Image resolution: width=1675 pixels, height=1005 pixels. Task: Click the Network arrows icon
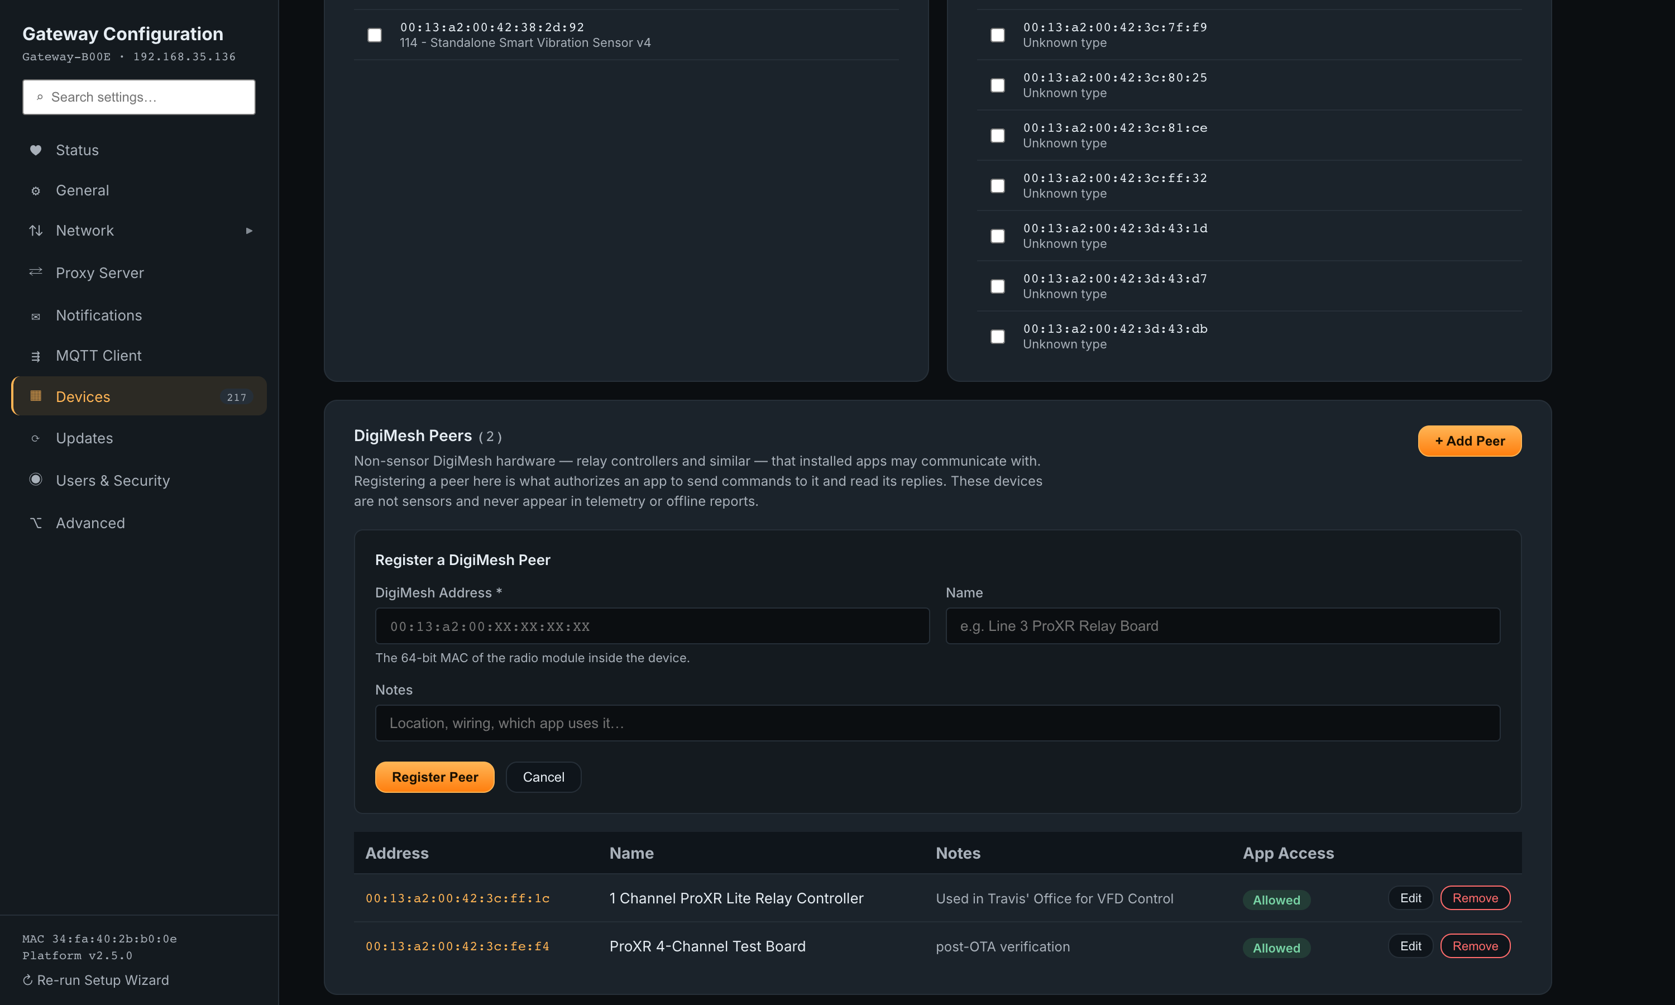[x=36, y=231]
